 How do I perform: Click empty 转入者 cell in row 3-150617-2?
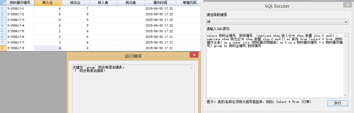point(103,14)
